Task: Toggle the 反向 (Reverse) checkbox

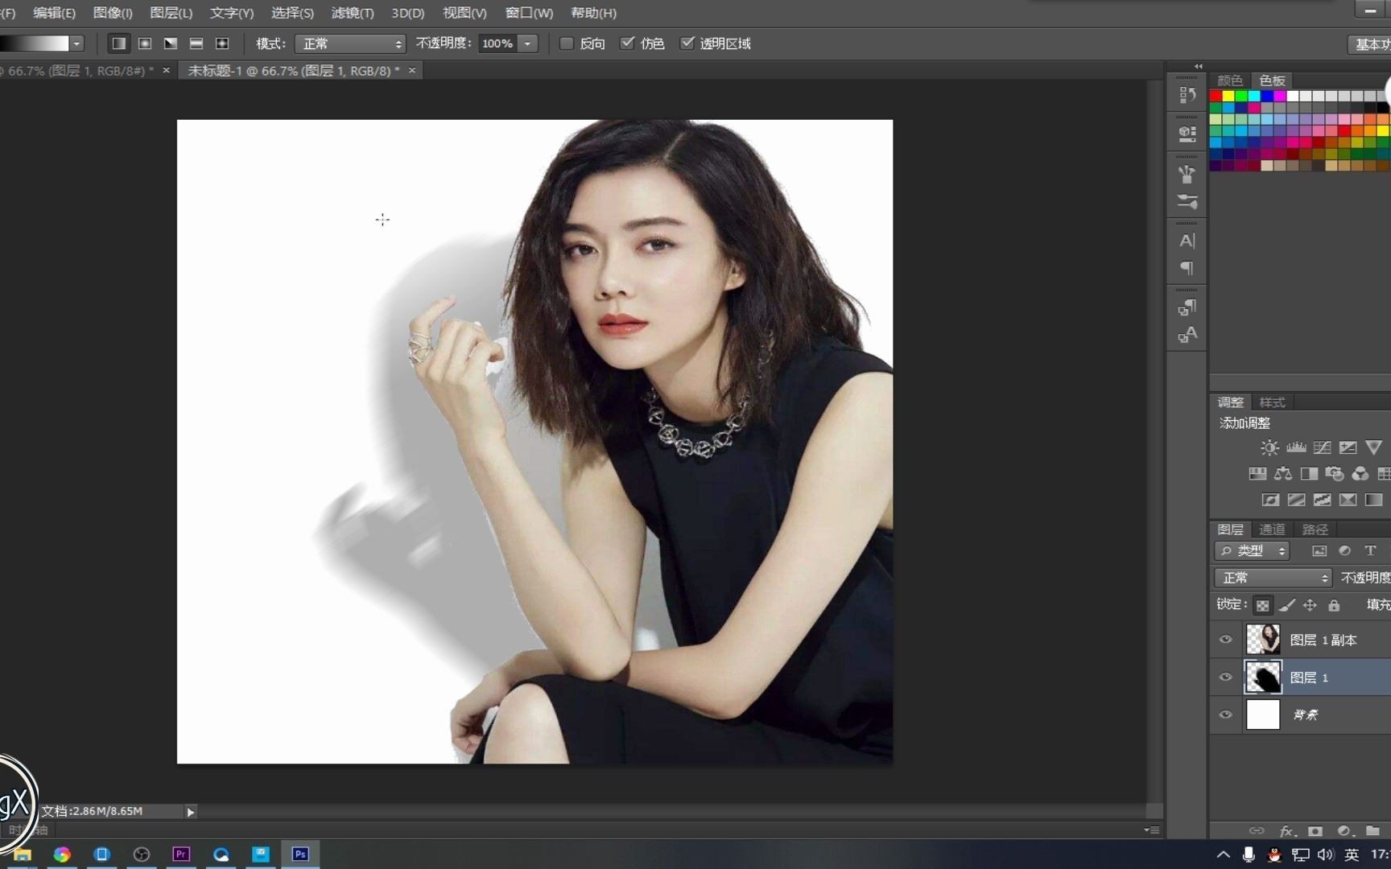Action: tap(567, 43)
